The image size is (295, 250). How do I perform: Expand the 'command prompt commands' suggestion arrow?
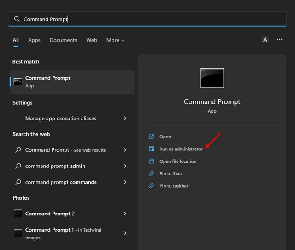[x=125, y=182]
